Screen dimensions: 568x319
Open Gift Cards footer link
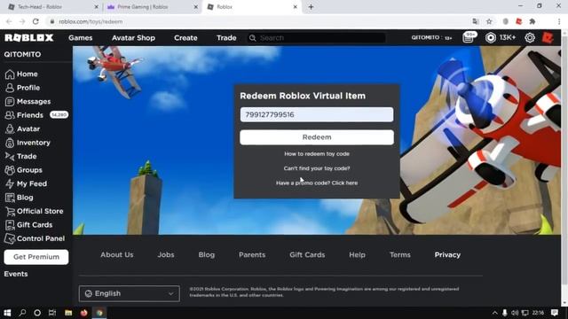[x=307, y=254]
